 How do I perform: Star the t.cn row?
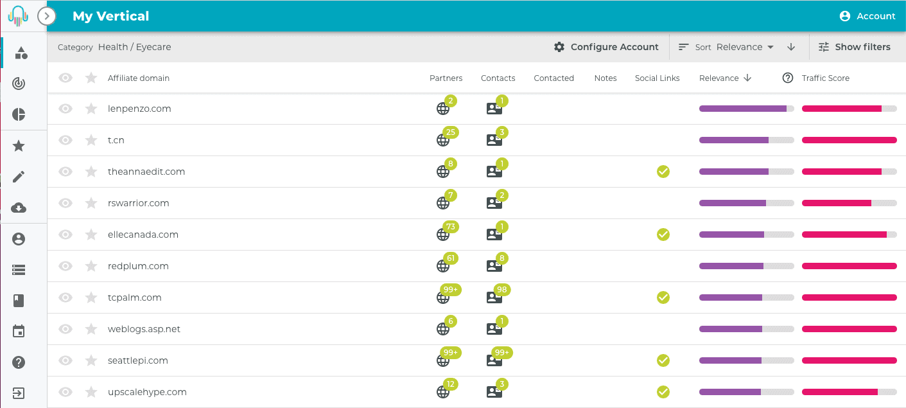coord(91,140)
